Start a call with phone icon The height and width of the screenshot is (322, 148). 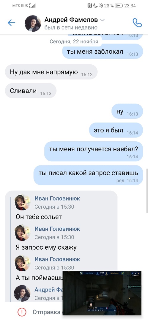[137, 23]
